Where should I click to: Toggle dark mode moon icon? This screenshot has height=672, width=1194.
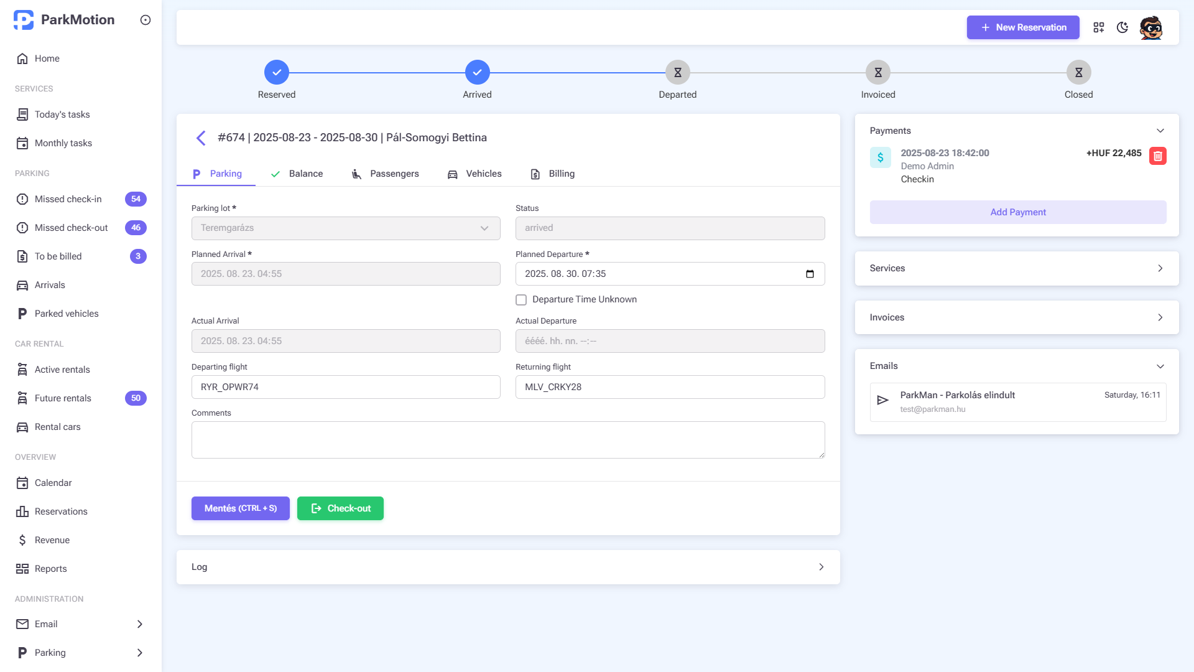tap(1122, 27)
